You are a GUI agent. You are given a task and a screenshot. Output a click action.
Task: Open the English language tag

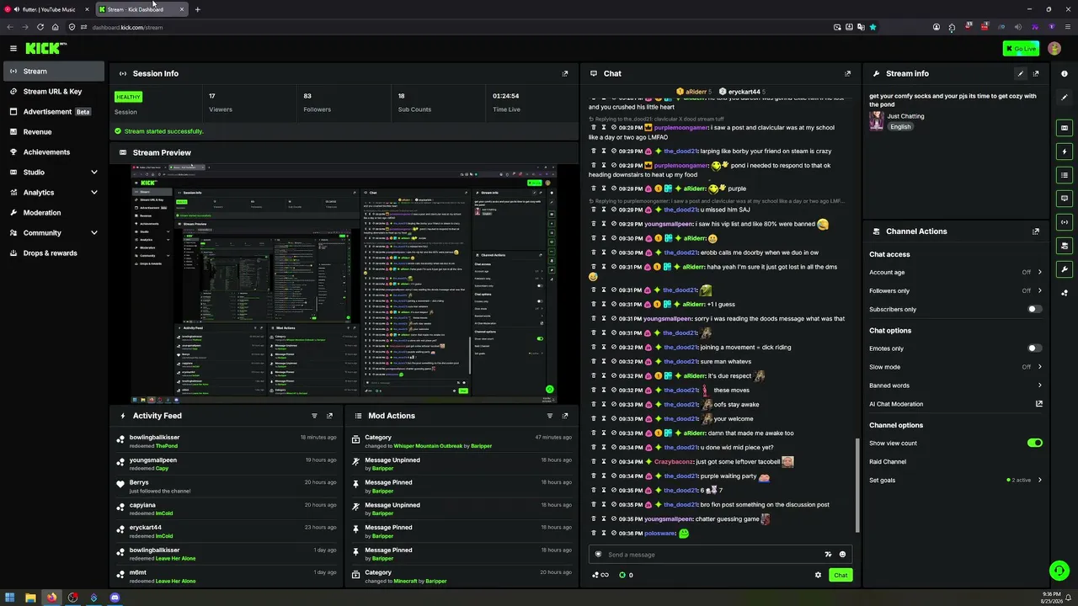click(901, 127)
